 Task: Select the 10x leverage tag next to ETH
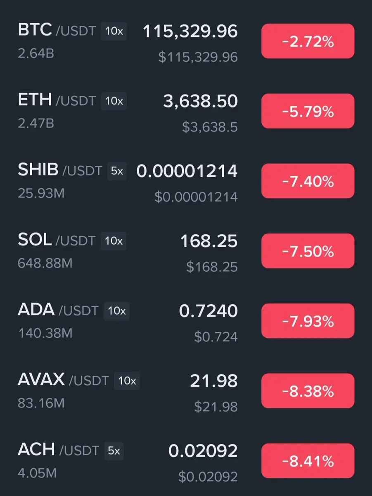click(114, 101)
